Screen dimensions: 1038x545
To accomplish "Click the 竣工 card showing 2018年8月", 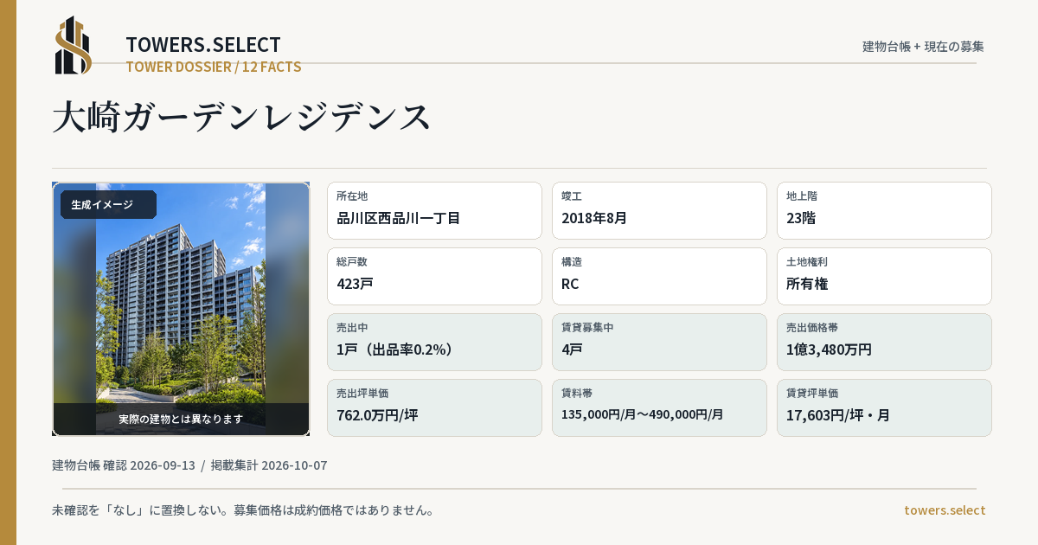I will coord(659,210).
